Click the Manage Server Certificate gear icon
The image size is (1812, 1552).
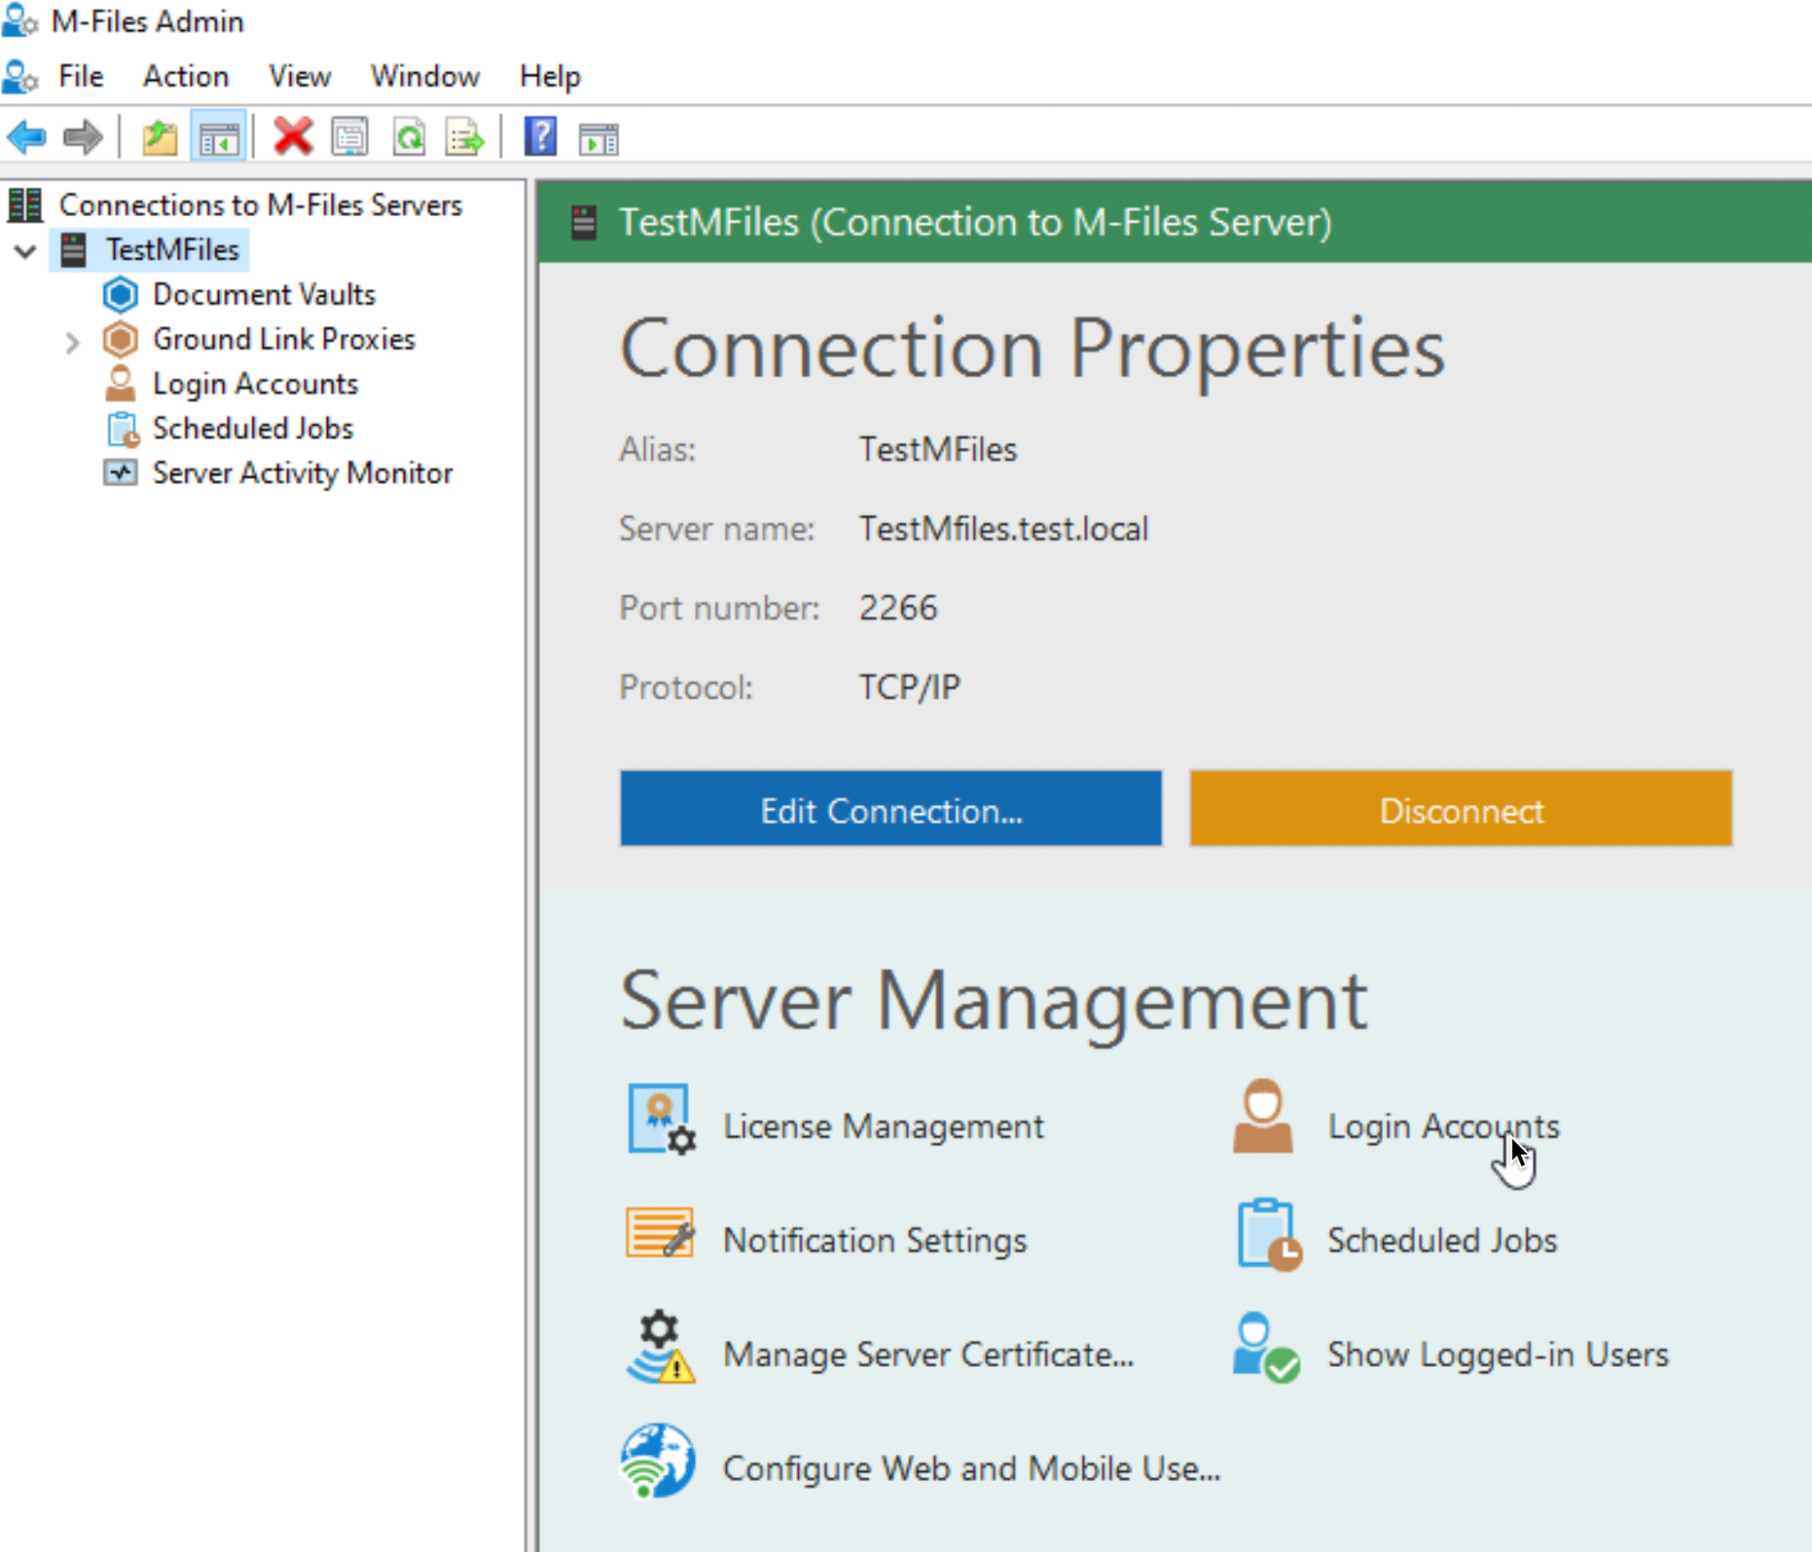[x=660, y=1348]
